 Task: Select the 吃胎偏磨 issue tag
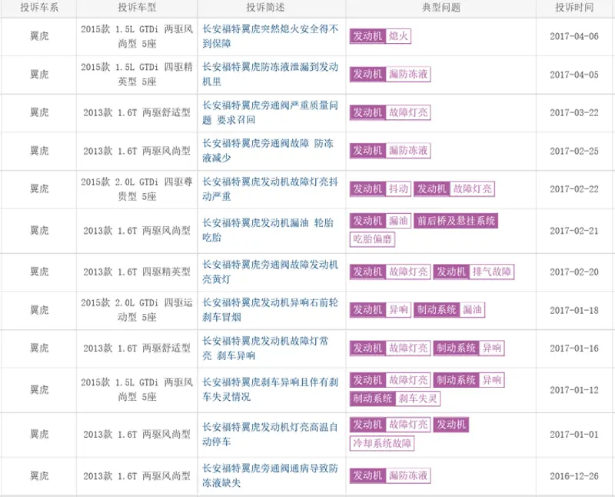372,239
